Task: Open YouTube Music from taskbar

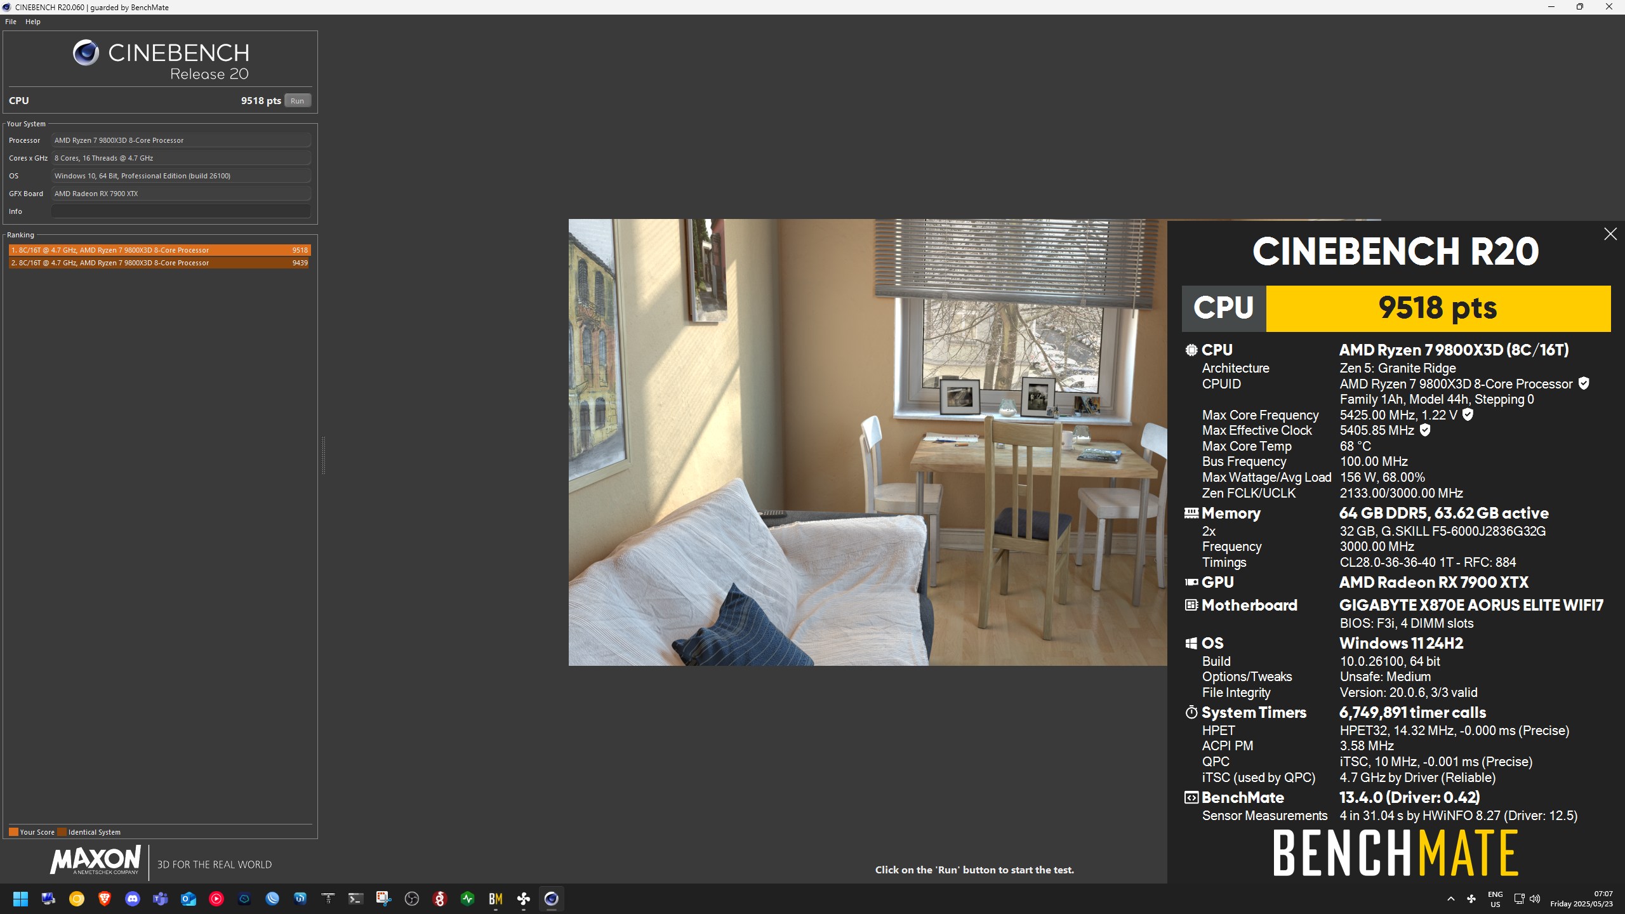Action: pyautogui.click(x=216, y=899)
